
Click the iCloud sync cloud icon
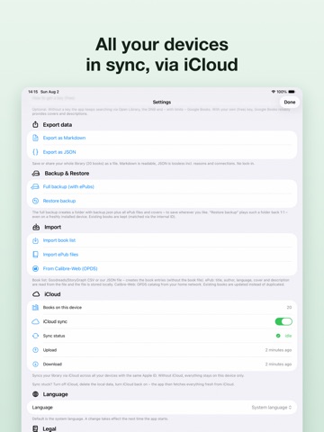coord(35,321)
